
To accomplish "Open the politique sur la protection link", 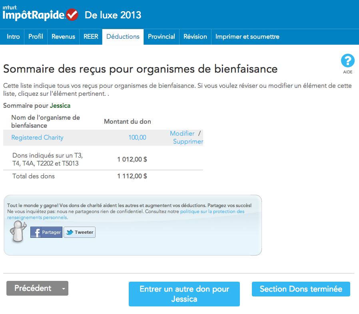I will 212,211.
